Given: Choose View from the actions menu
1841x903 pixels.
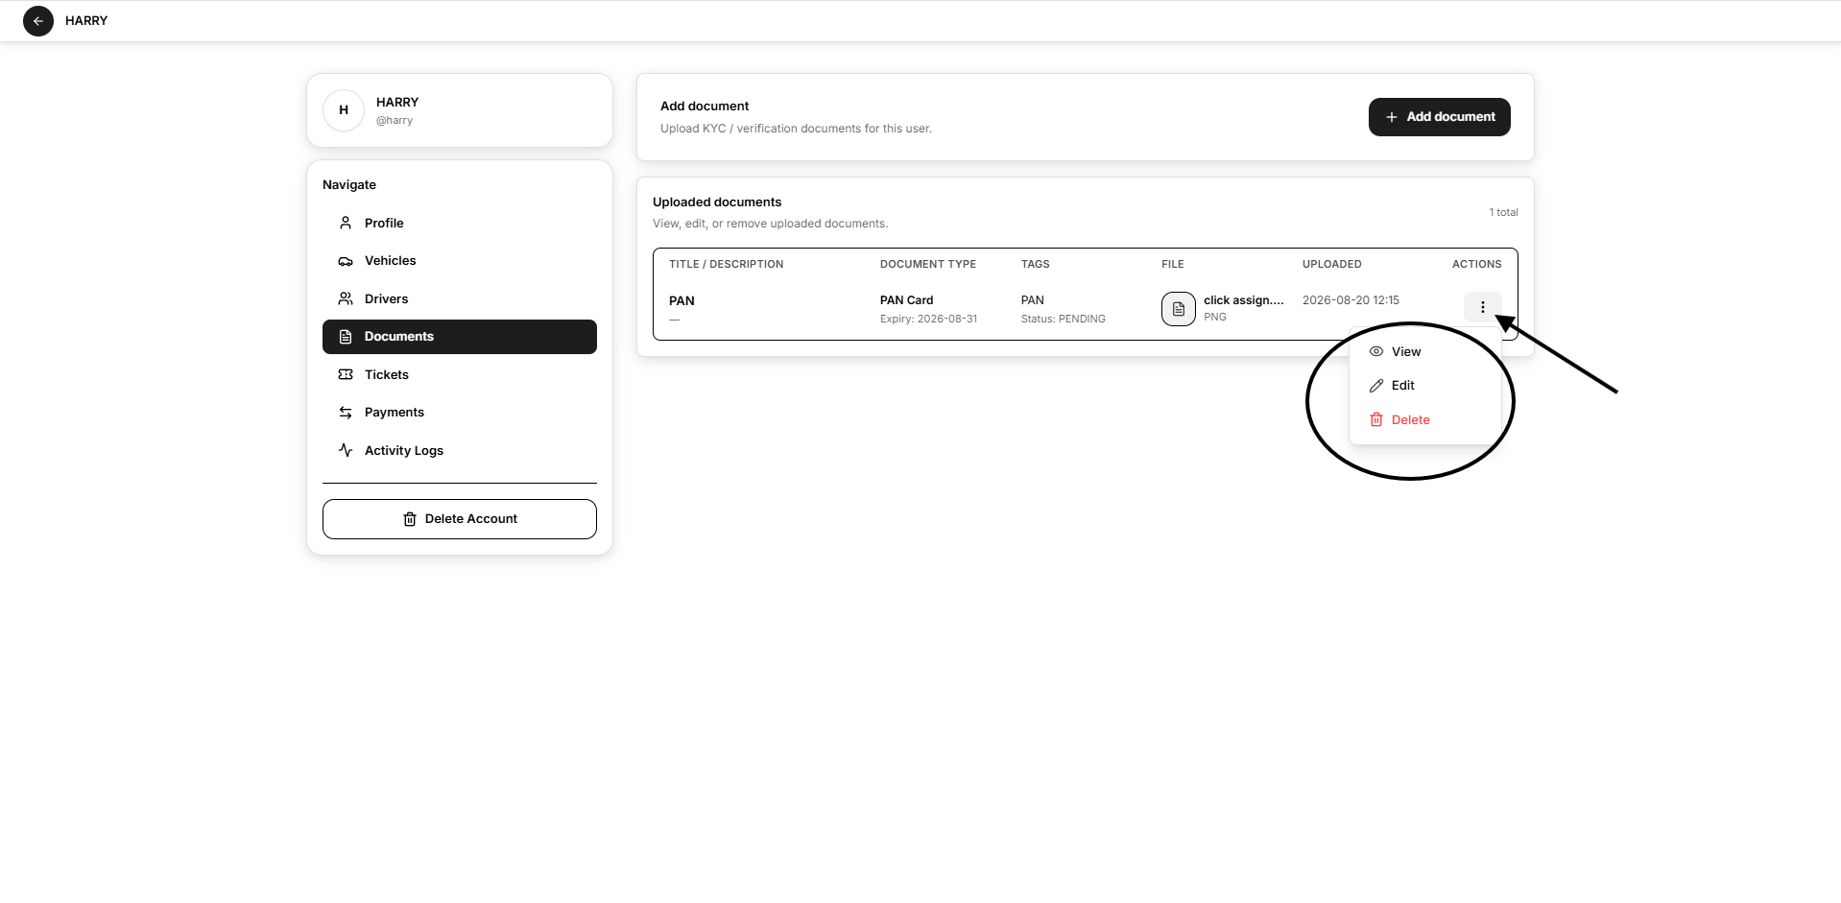Looking at the screenshot, I should pos(1425,352).
